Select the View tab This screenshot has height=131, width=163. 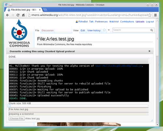tap(76, 30)
